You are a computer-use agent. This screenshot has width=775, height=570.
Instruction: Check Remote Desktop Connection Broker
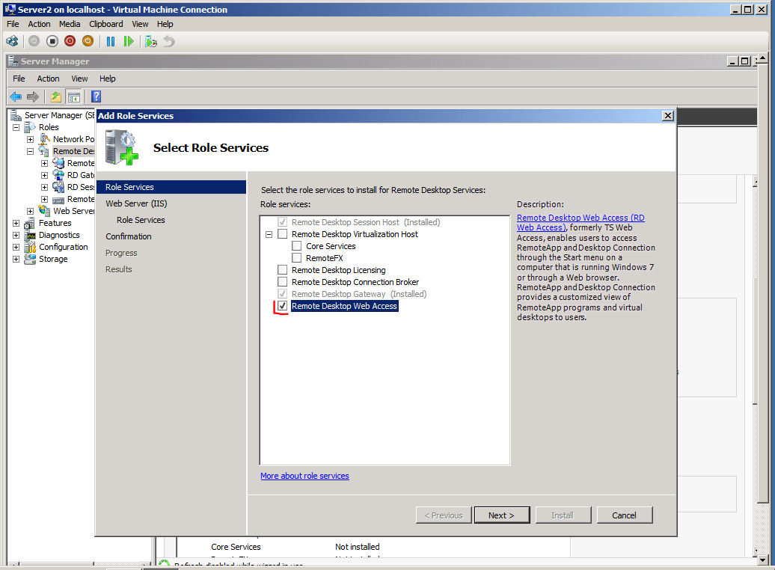click(x=282, y=282)
